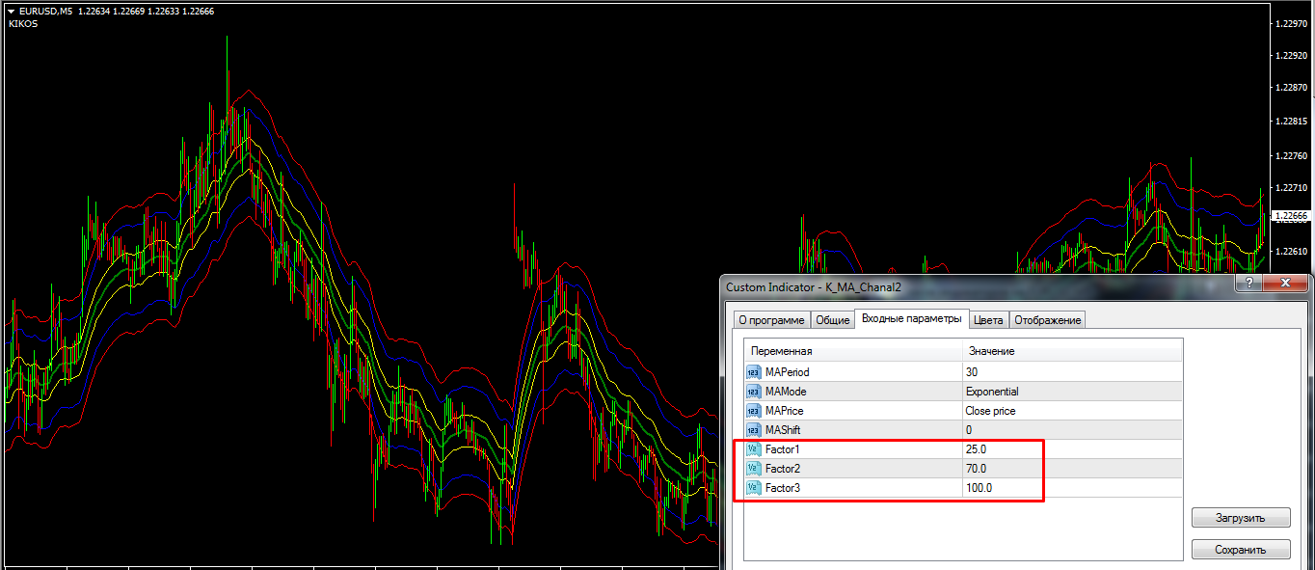Viewport: 1315px width, 570px height.
Task: Switch to the Общие tab
Action: [x=832, y=320]
